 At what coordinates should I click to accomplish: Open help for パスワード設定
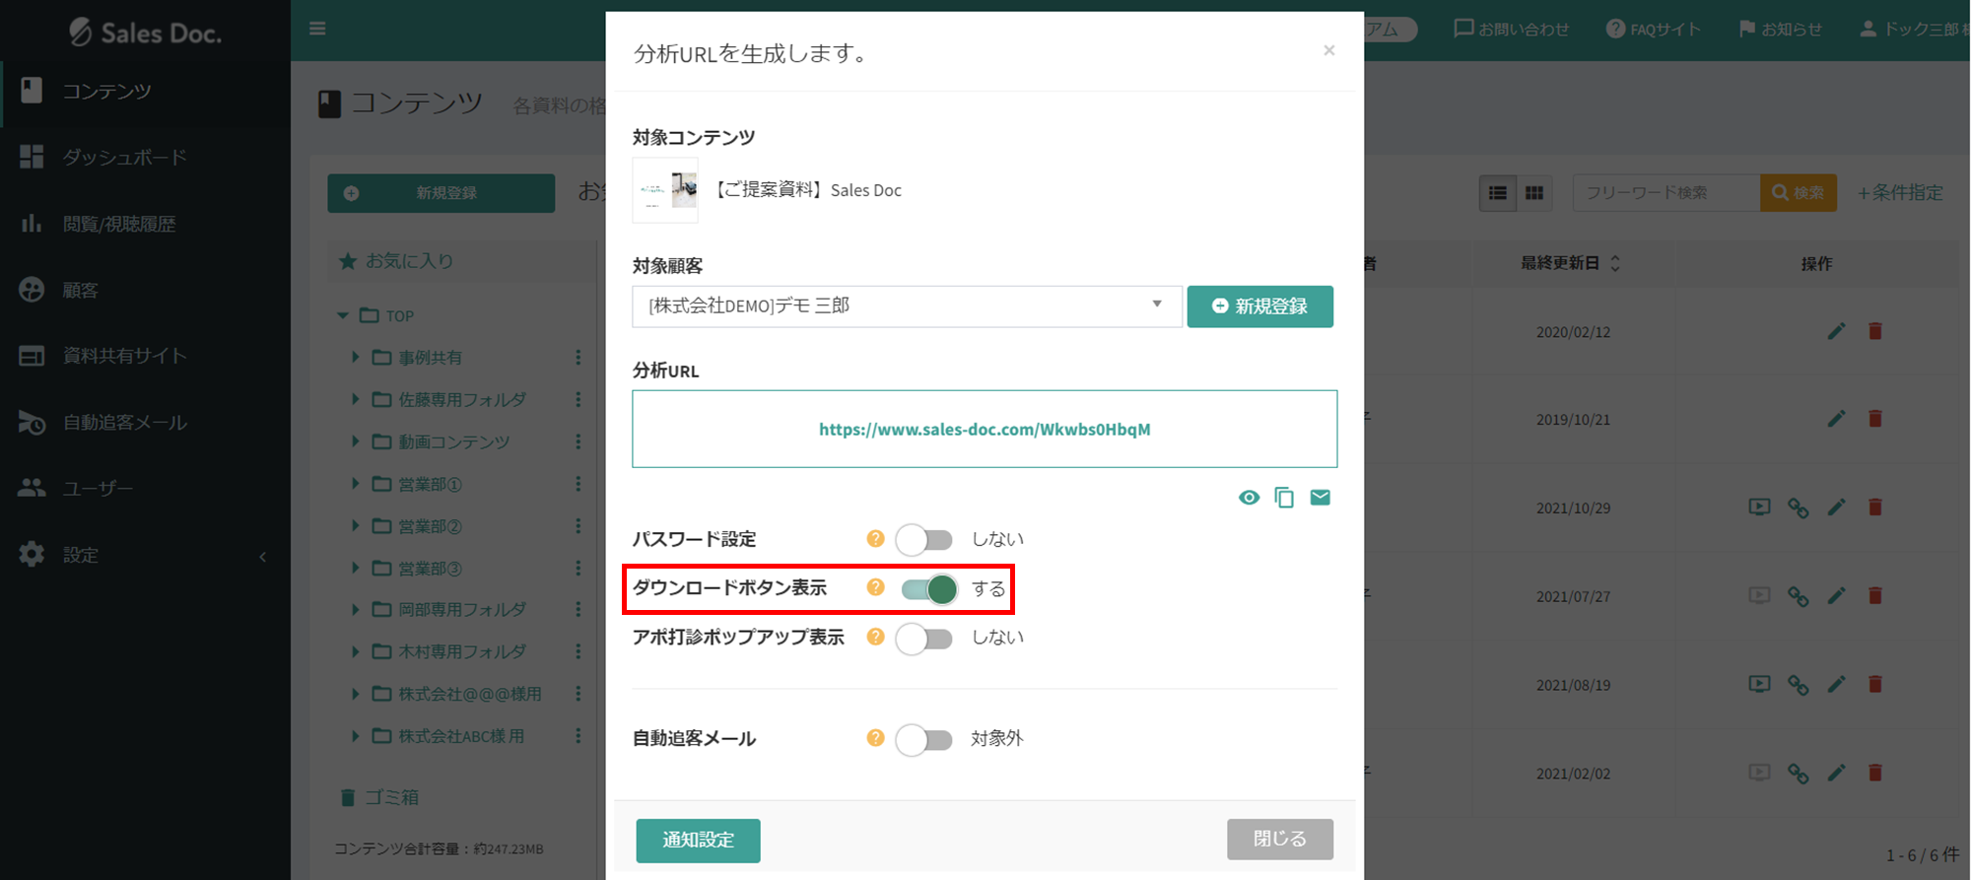pos(875,538)
